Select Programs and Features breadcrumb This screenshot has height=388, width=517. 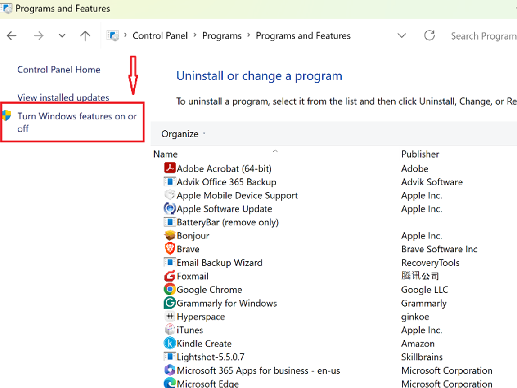[x=303, y=35]
